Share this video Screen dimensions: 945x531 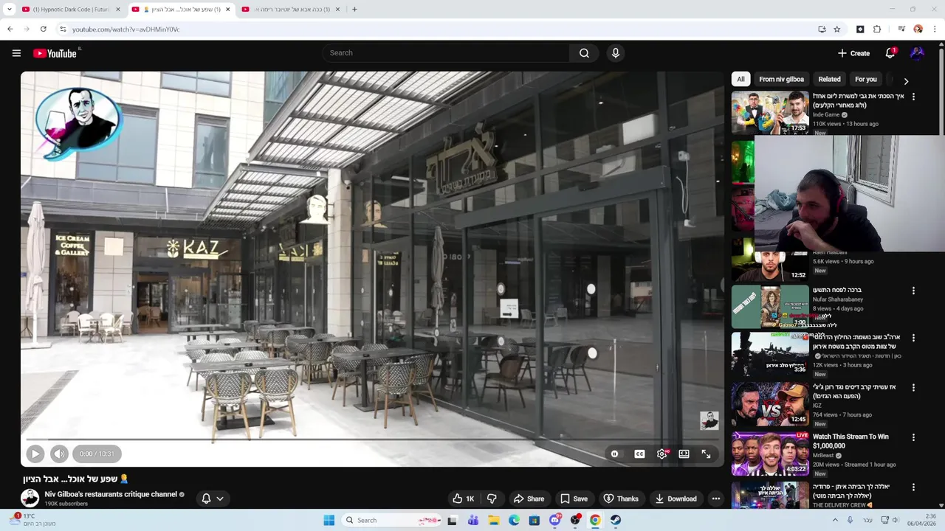coord(529,499)
